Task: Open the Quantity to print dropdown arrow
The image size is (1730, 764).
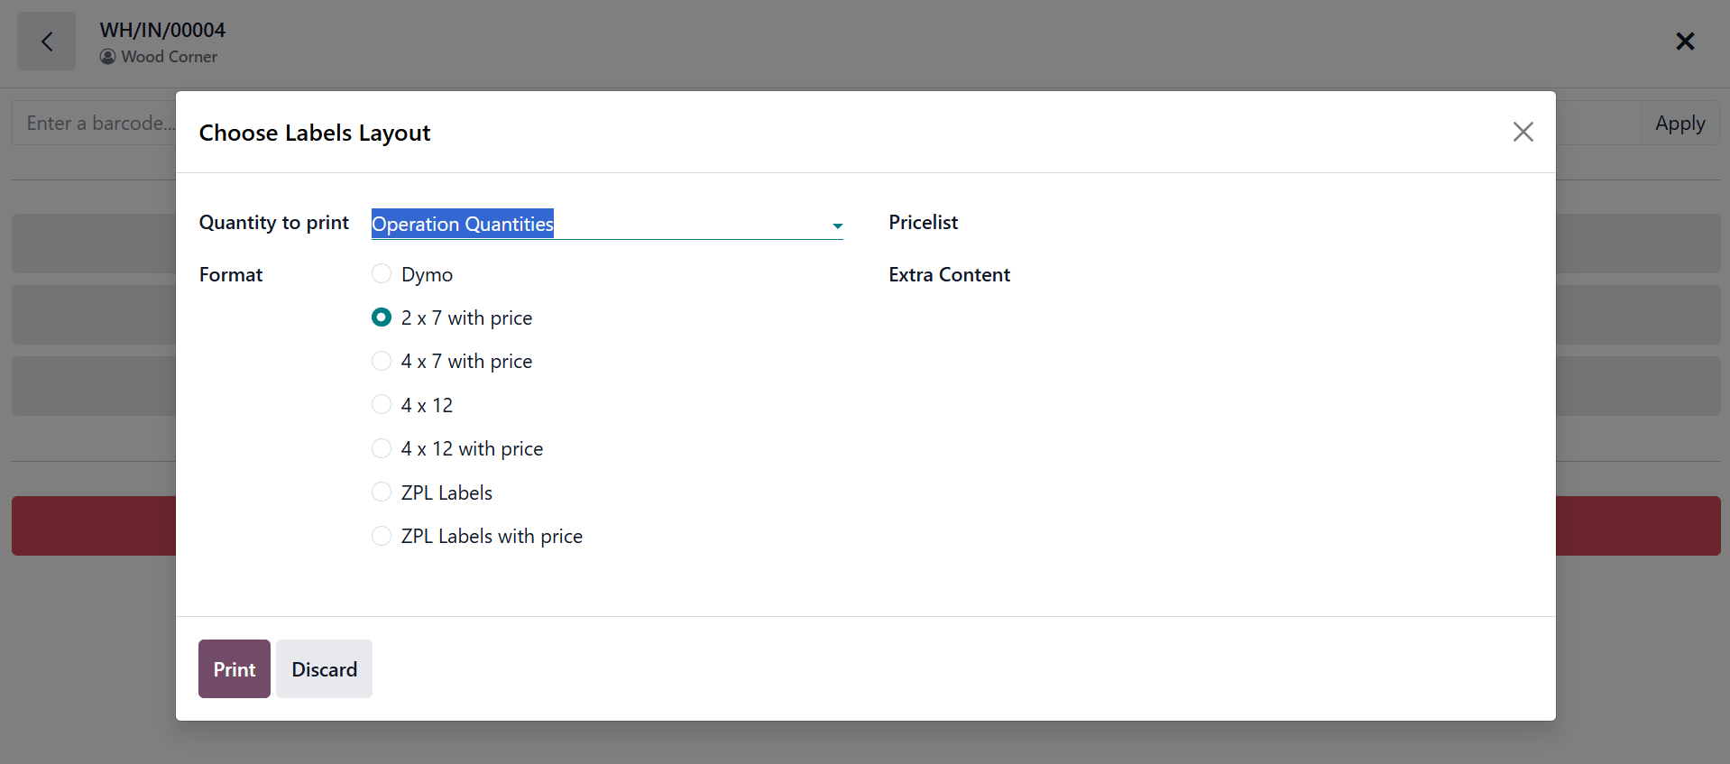Action: 837,226
